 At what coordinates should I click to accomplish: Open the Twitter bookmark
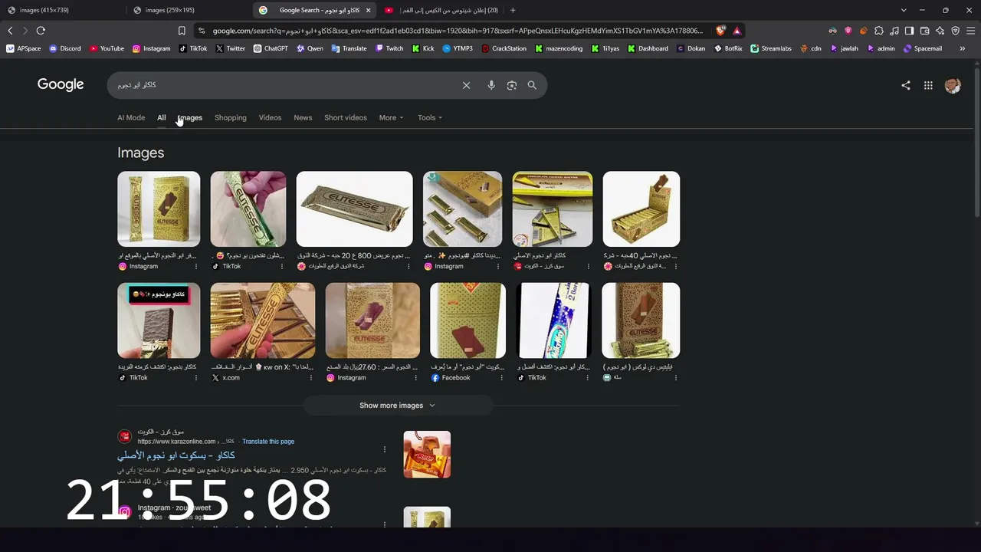pos(231,48)
